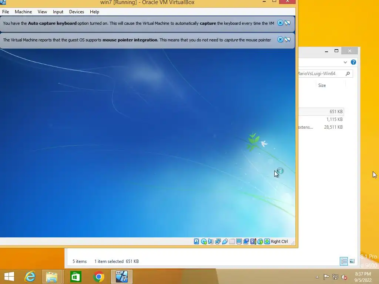Launch Google Chrome from the taskbar

click(x=98, y=277)
